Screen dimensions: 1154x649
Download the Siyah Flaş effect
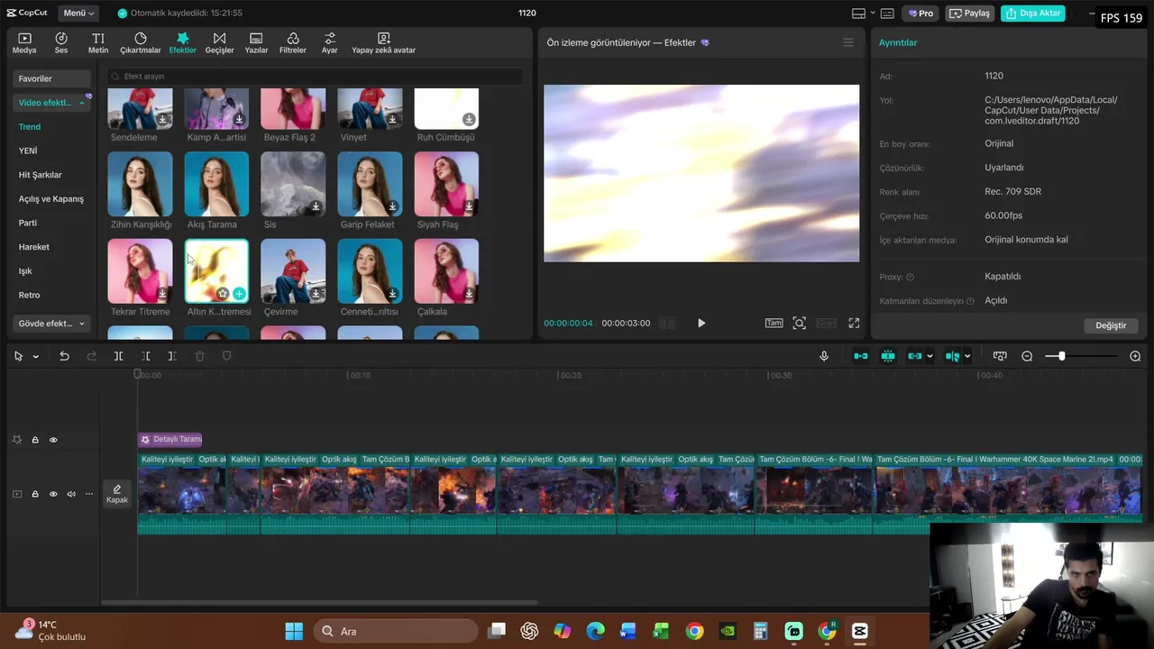(469, 206)
